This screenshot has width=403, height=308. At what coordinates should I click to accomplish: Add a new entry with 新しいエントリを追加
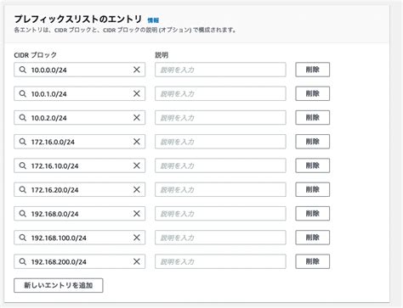[x=59, y=285]
